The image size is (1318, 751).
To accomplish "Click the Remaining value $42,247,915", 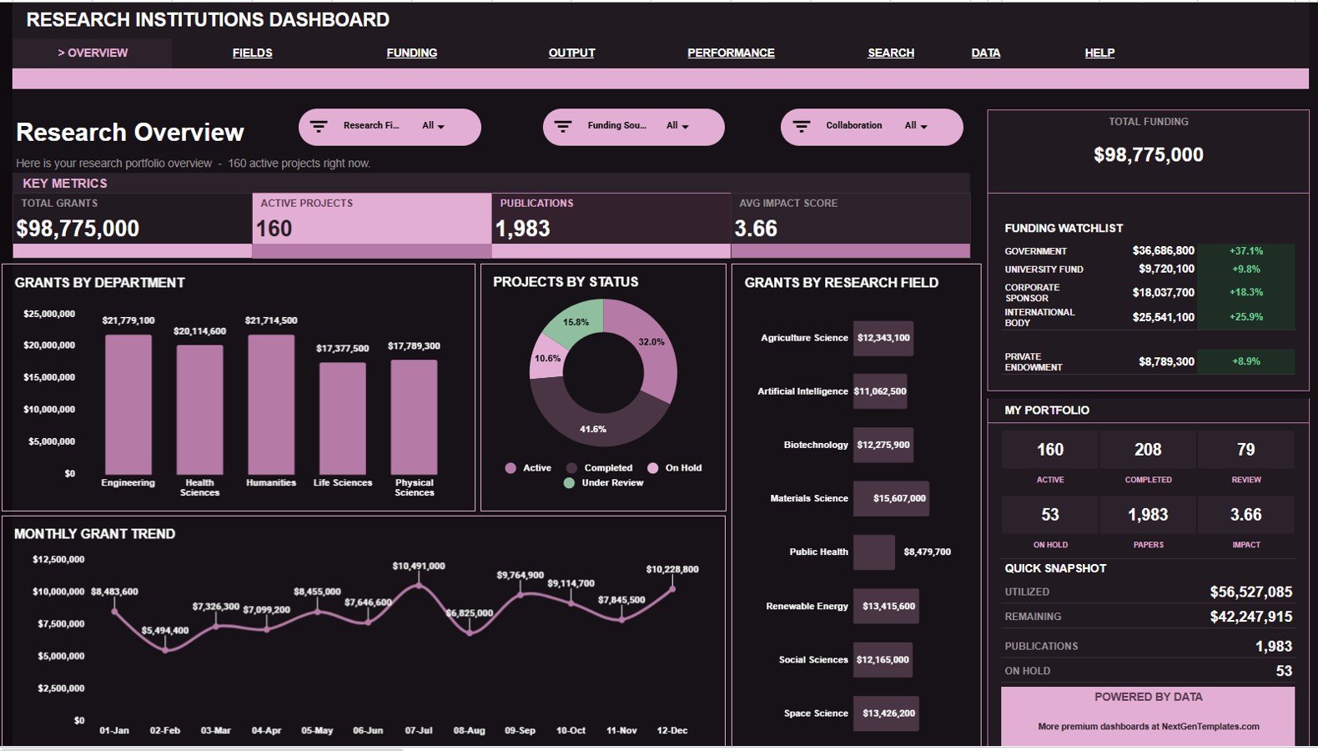I will pos(1250,617).
